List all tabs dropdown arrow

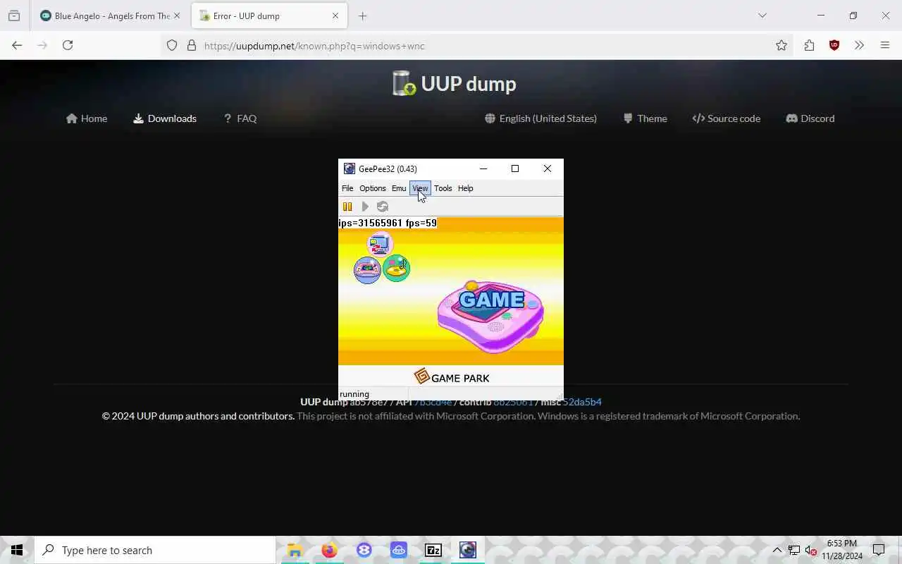(x=762, y=16)
